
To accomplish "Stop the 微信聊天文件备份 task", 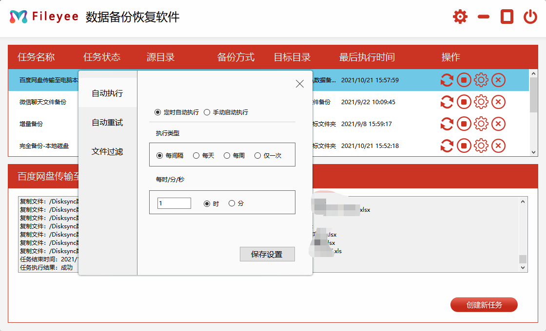I will [x=464, y=102].
